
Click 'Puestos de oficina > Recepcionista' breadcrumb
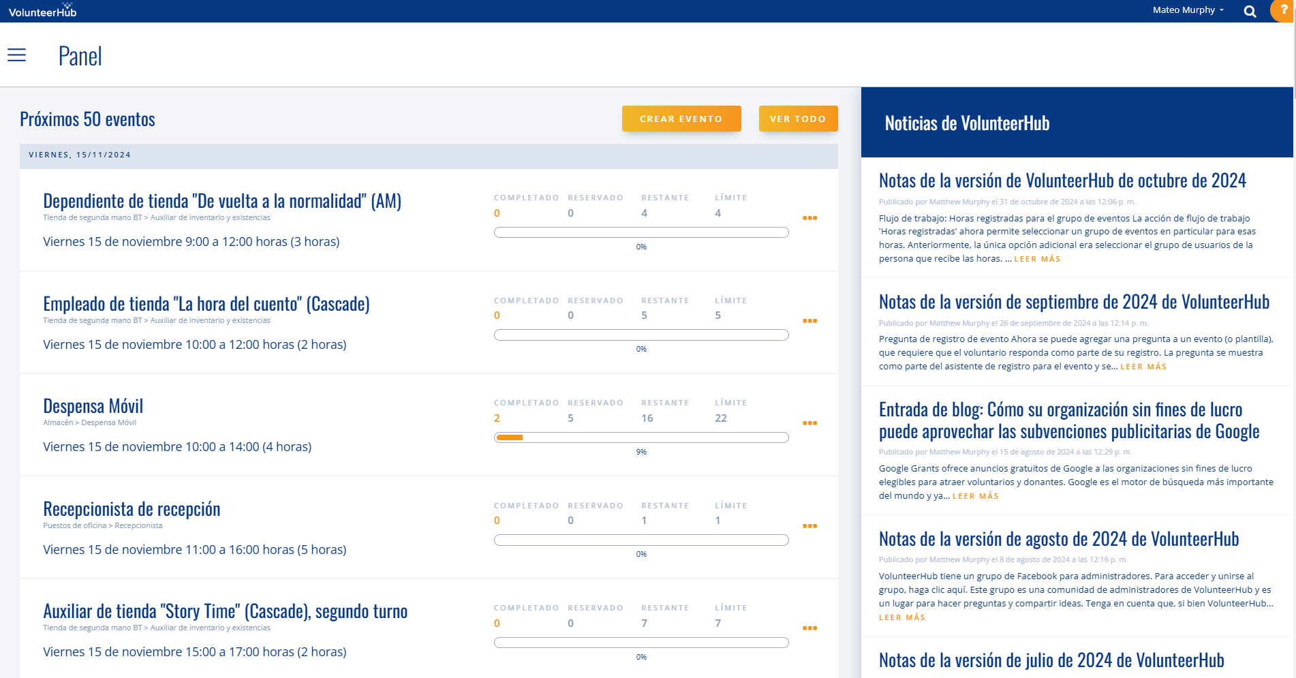pyautogui.click(x=103, y=525)
